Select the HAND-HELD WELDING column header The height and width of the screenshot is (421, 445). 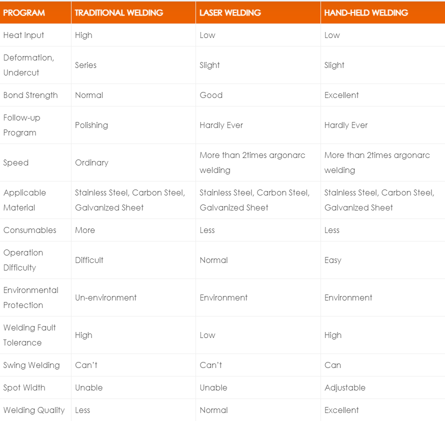[366, 12]
